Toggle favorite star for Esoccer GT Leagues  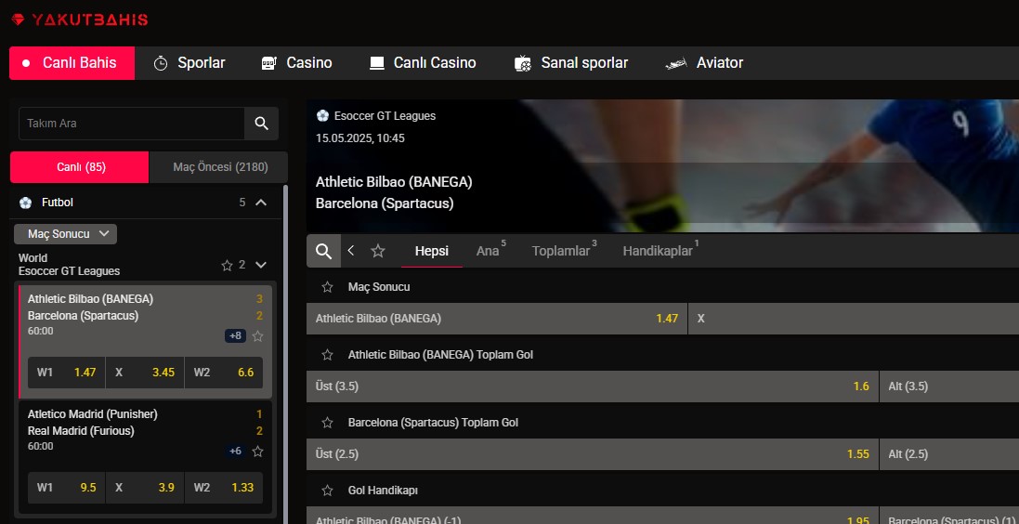coord(227,265)
